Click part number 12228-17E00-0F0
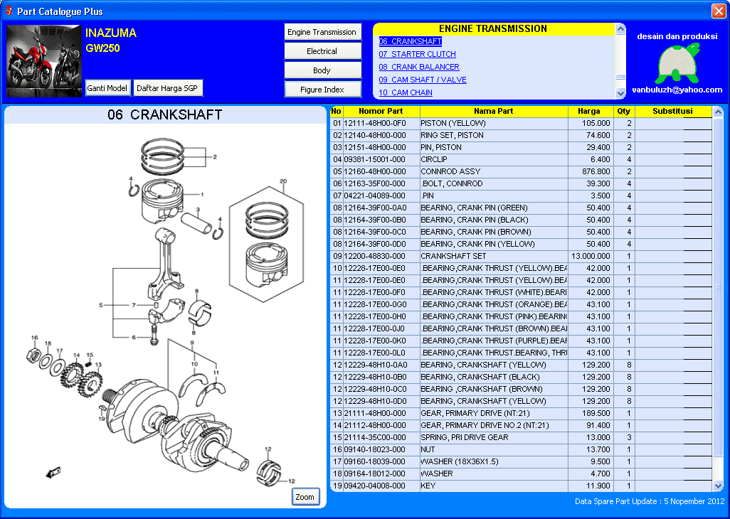Image resolution: width=730 pixels, height=519 pixels. coord(375,292)
